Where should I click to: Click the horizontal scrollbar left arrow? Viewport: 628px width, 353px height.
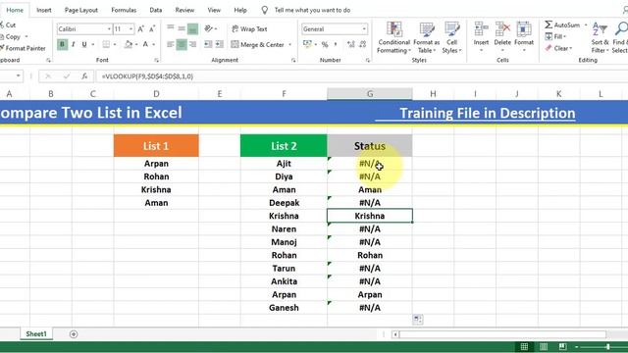tap(394, 334)
